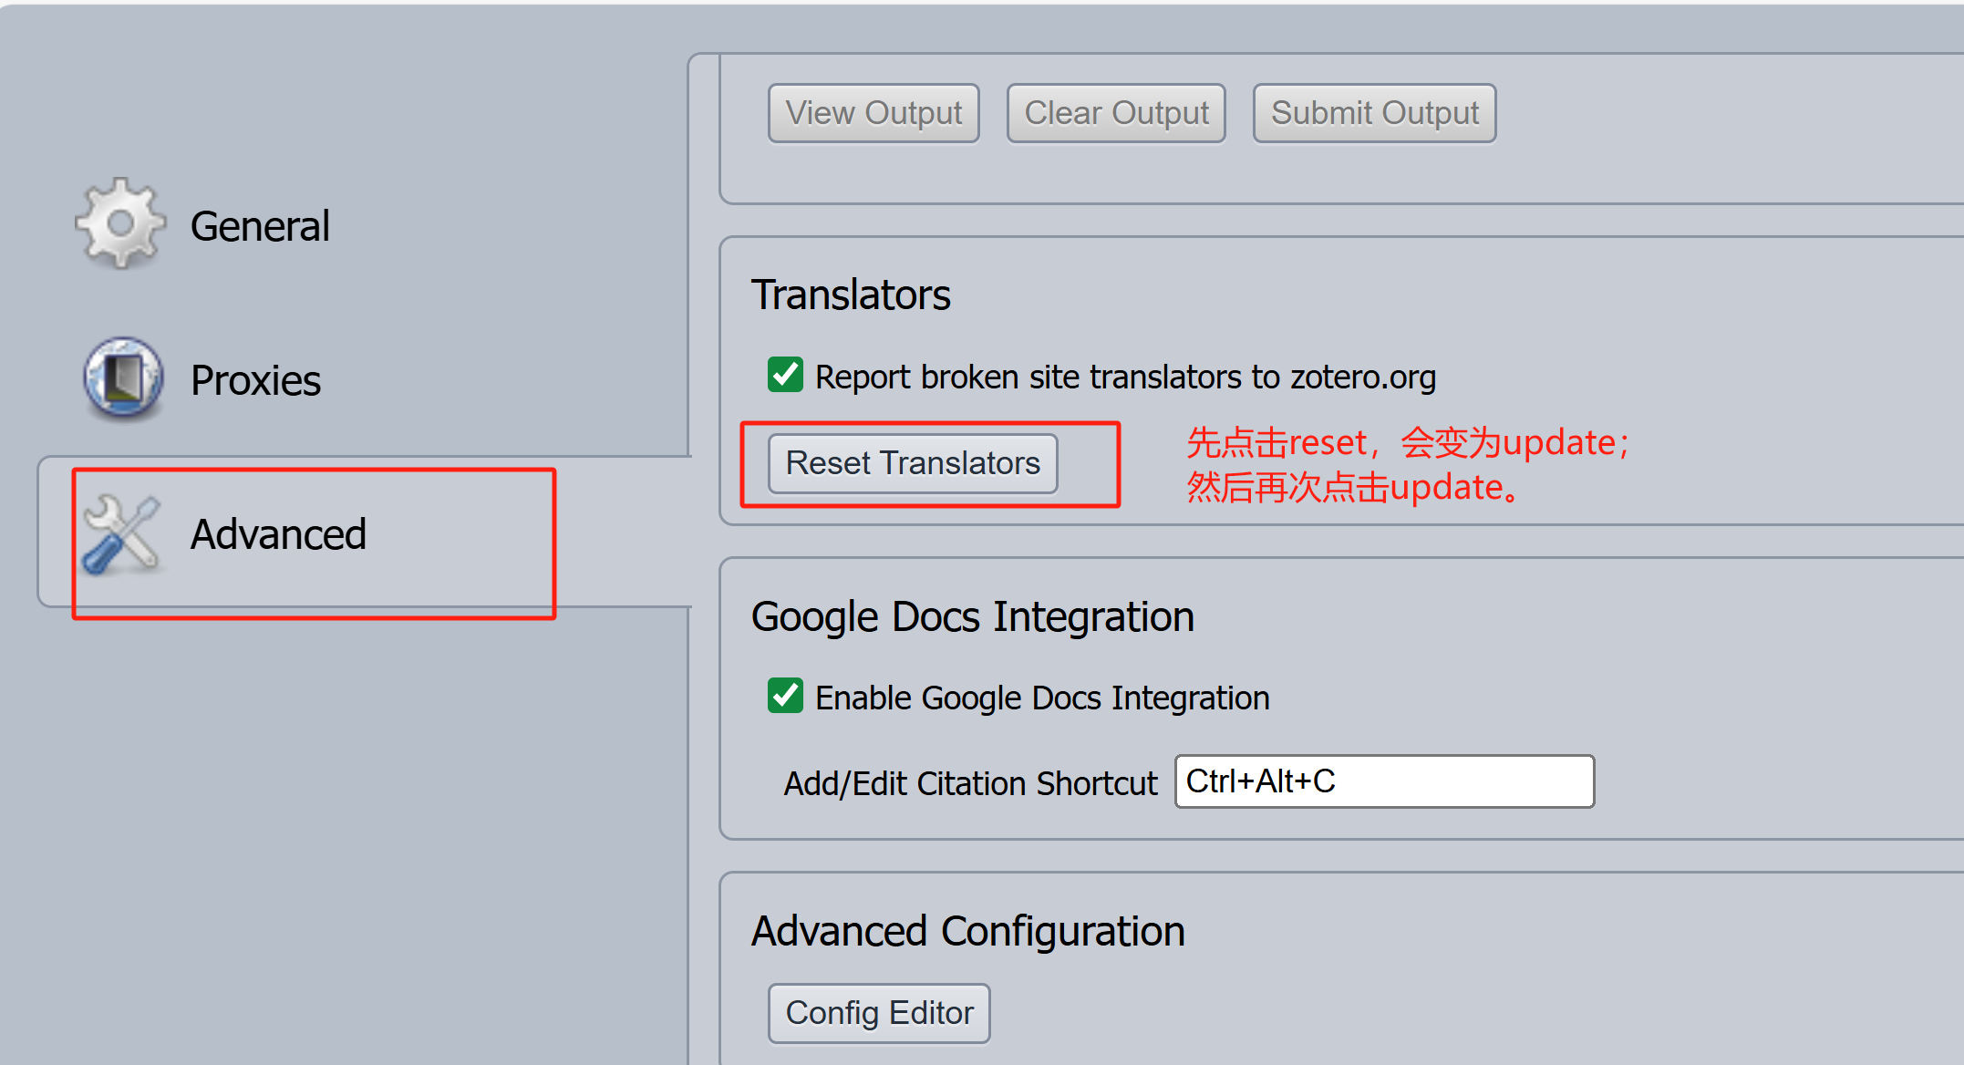Click the Google Docs Integration heading

click(972, 616)
